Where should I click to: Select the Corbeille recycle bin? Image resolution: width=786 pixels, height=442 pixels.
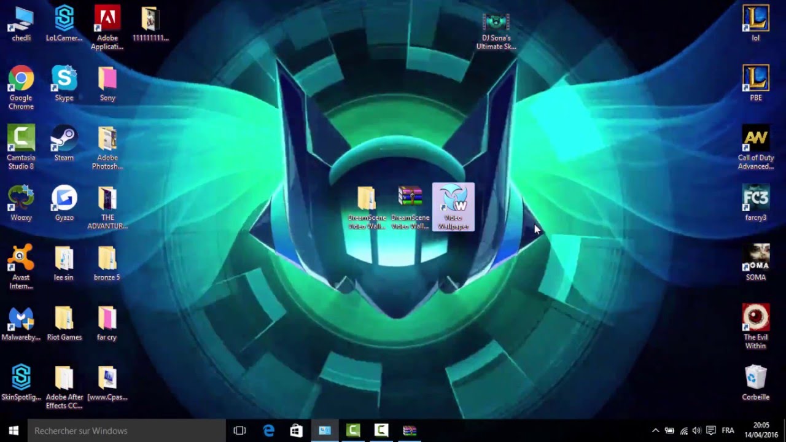tap(756, 383)
